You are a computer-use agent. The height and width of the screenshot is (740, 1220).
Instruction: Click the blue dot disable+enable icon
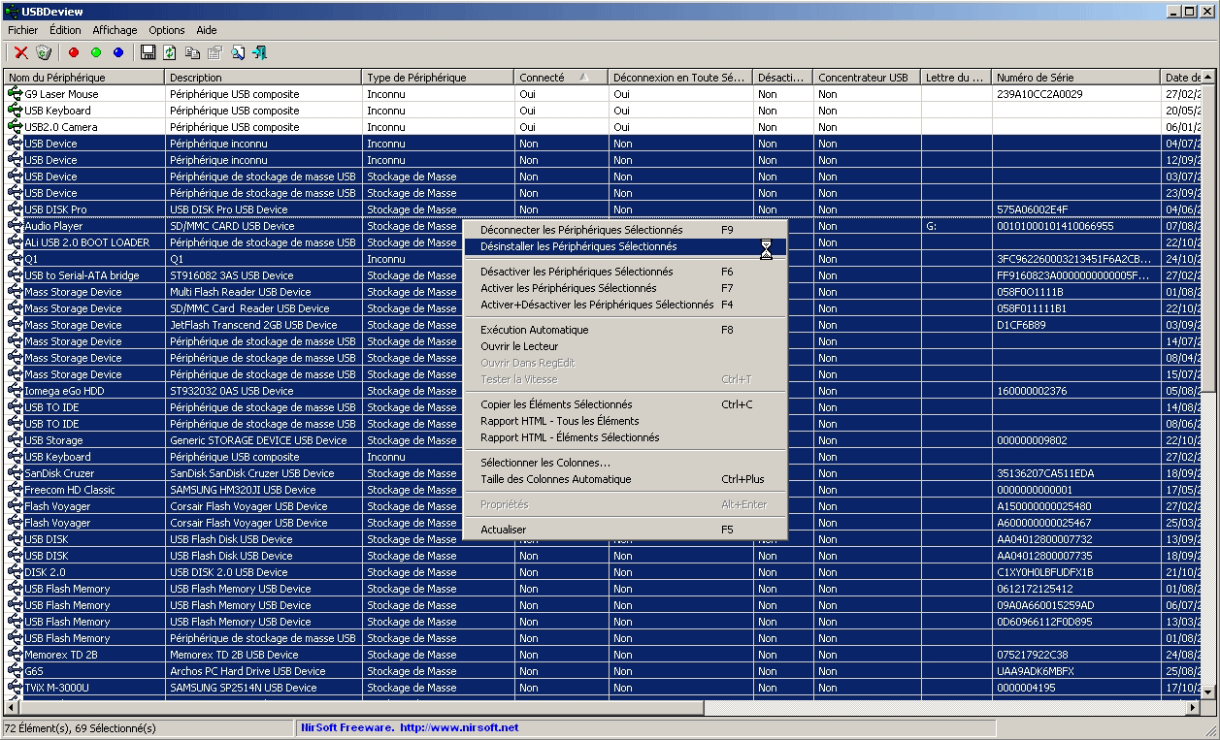[118, 52]
